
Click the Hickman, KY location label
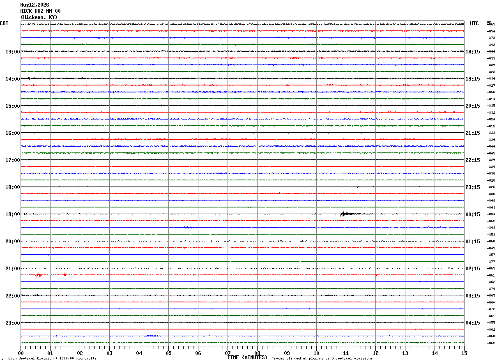[39, 17]
